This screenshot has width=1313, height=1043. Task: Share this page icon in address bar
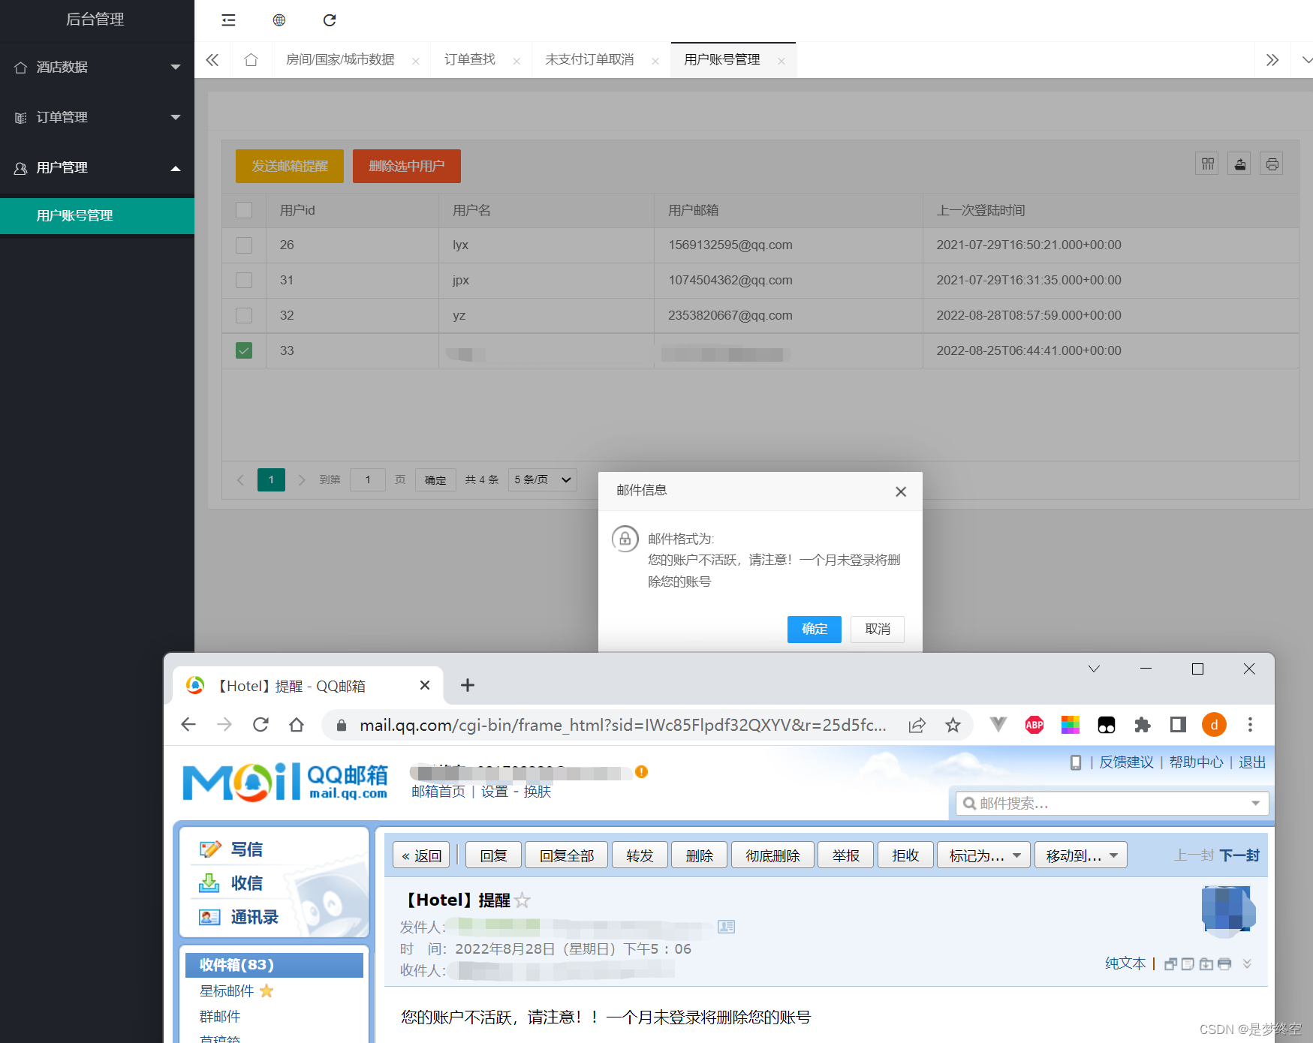pyautogui.click(x=917, y=725)
